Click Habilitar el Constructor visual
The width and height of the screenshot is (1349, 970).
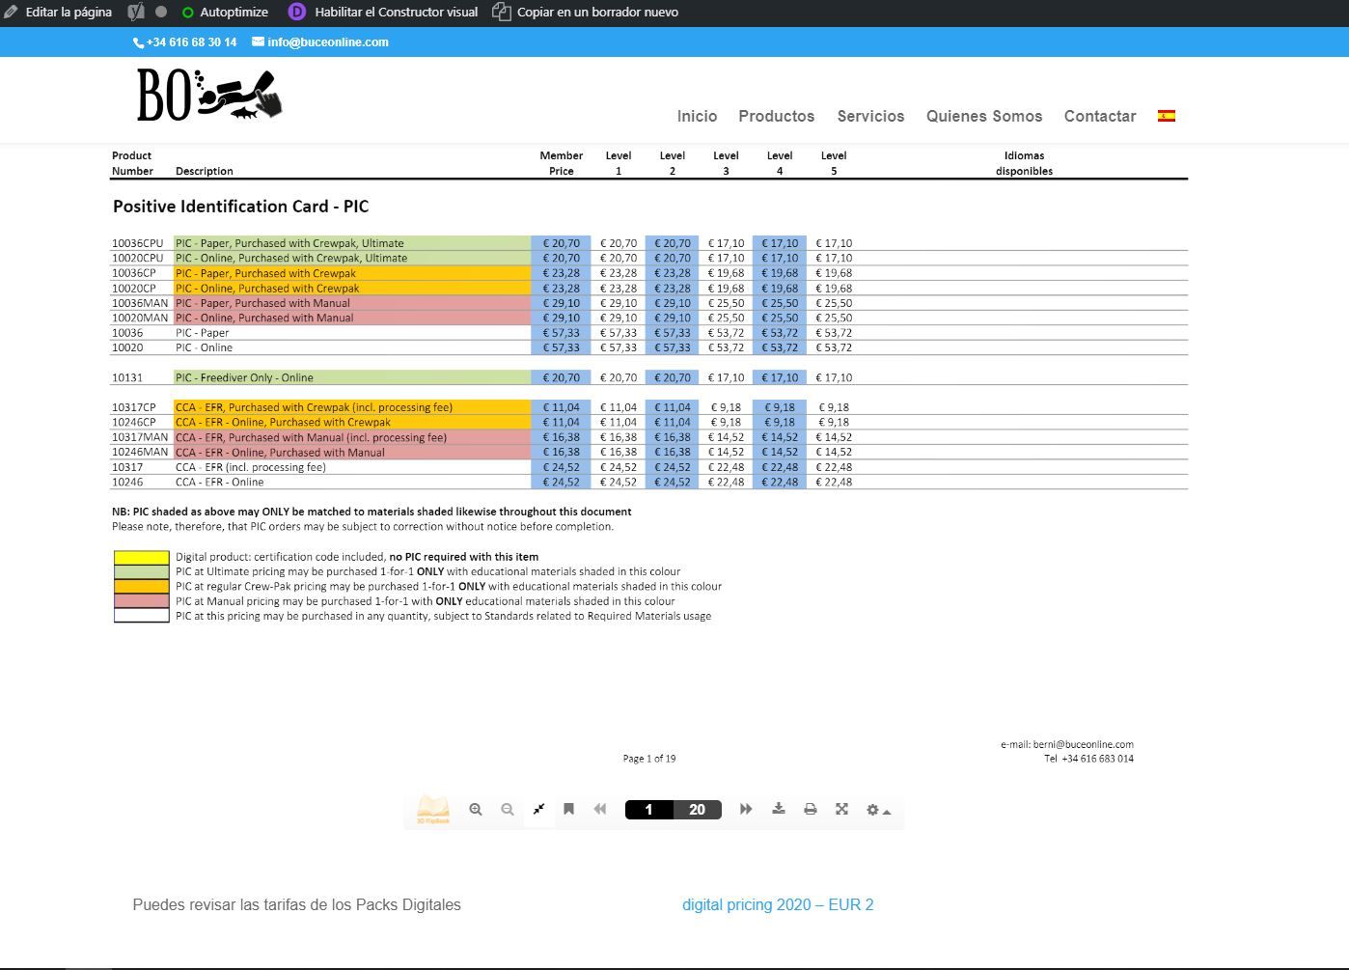396,13
